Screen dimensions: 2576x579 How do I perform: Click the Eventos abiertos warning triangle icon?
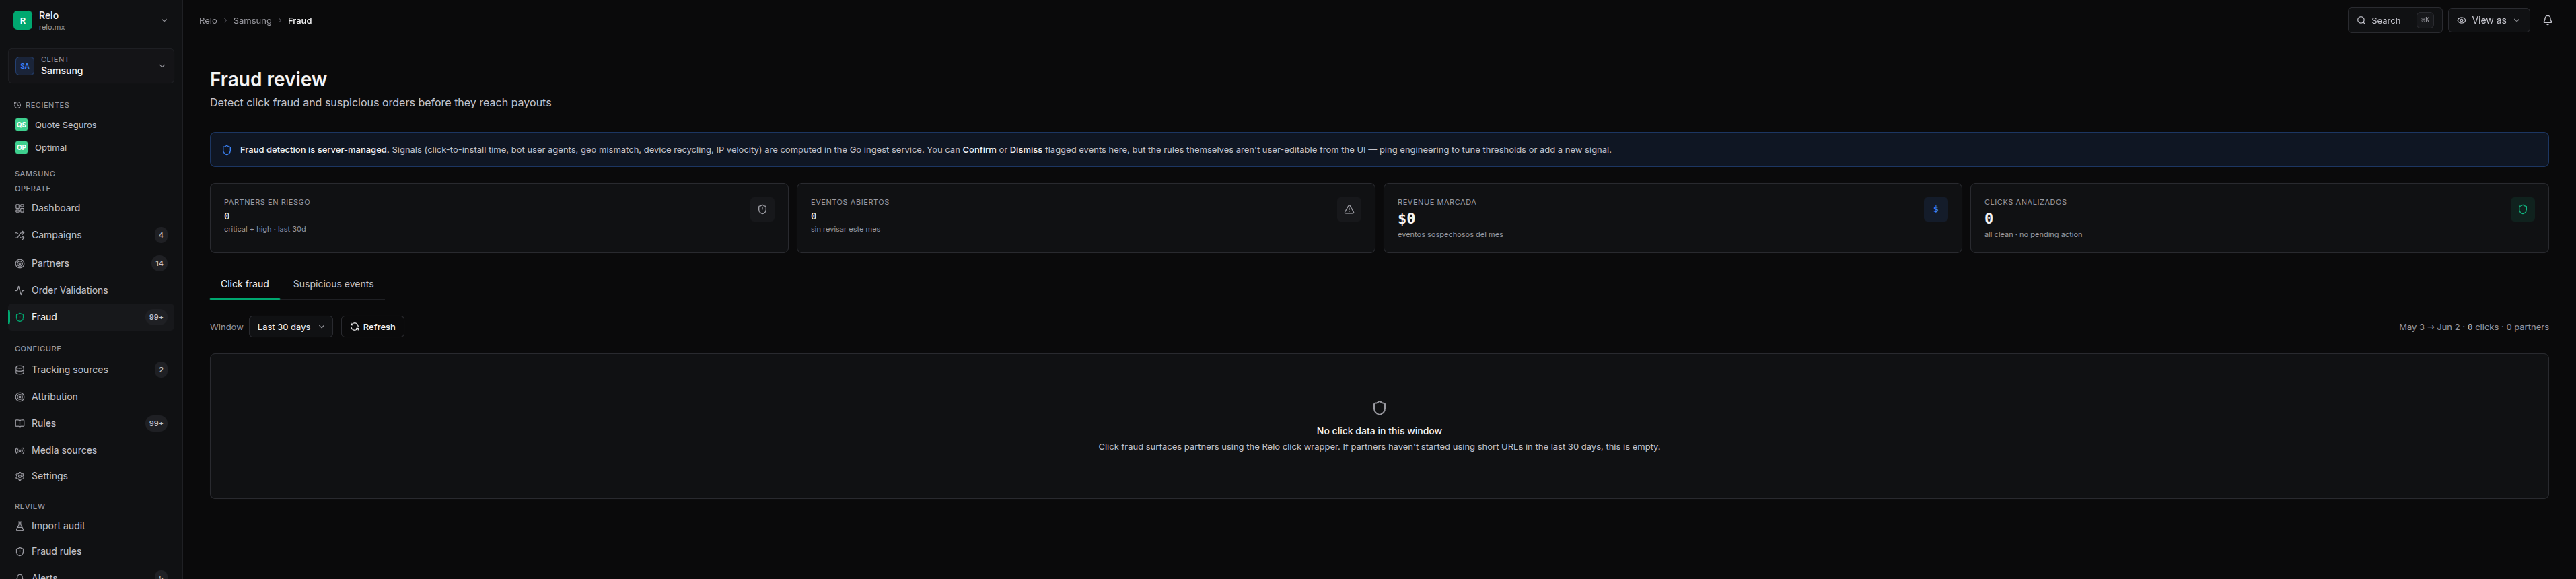click(x=1349, y=209)
